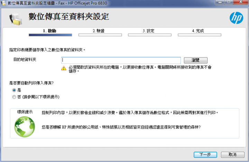
Task: Click the filled progress bar under 啟動
Action: (50, 35)
